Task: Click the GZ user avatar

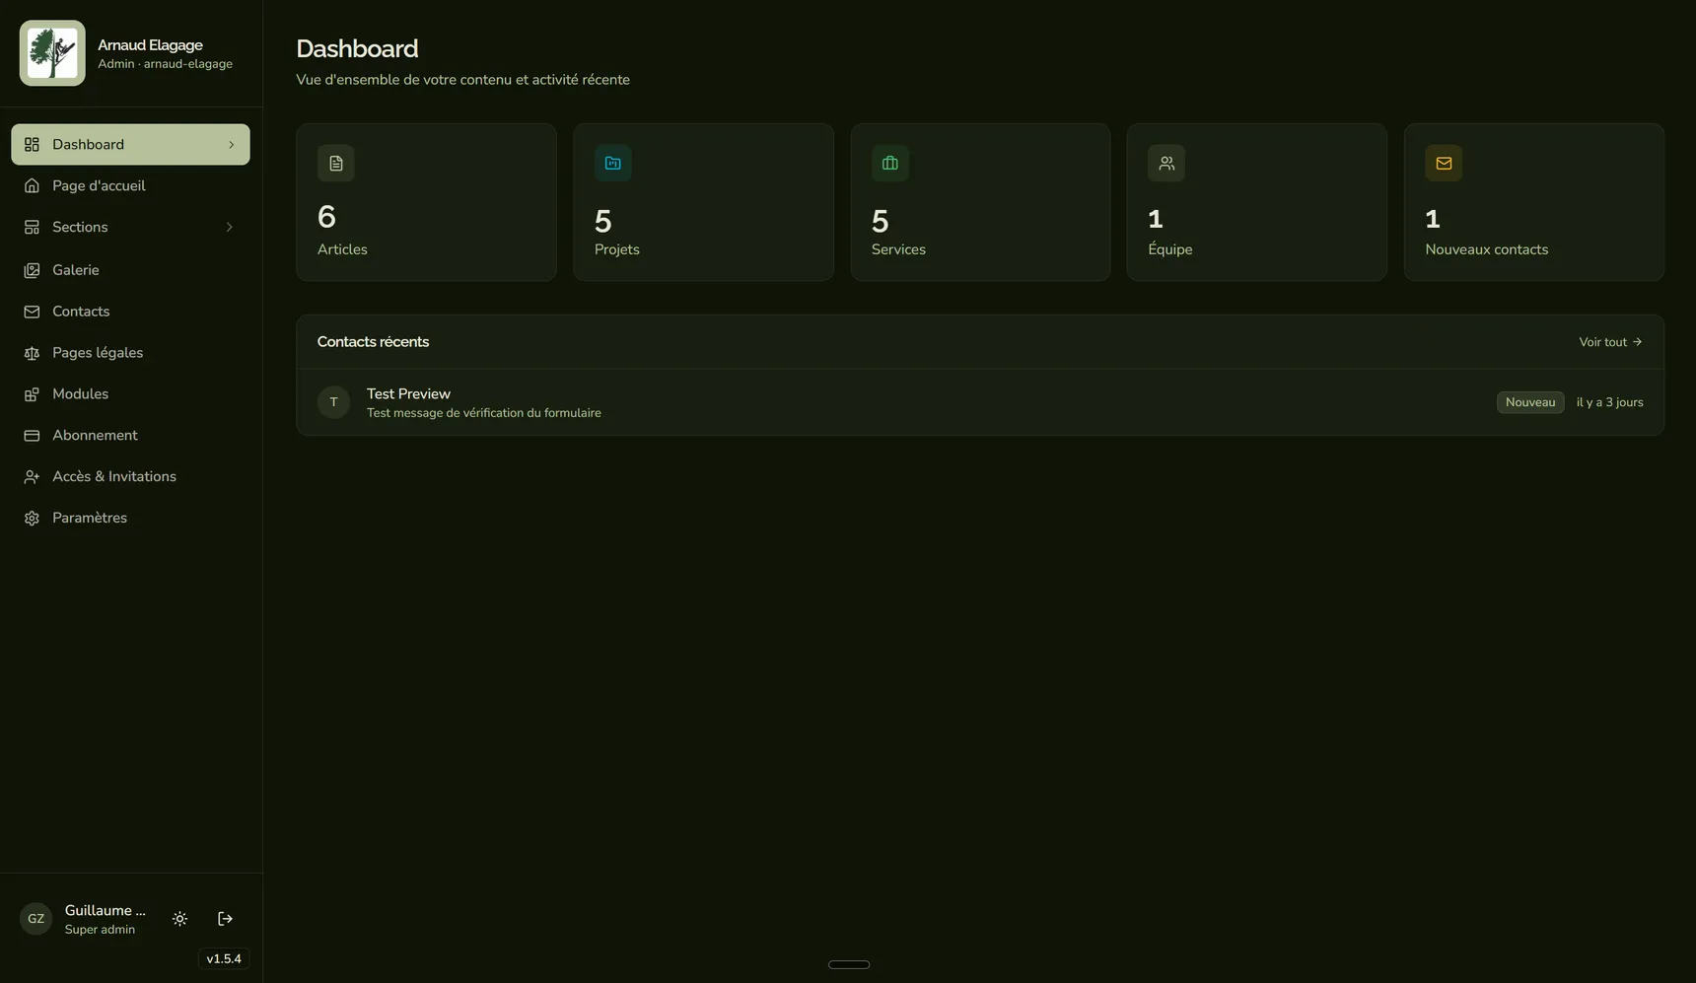Action: pos(35,919)
